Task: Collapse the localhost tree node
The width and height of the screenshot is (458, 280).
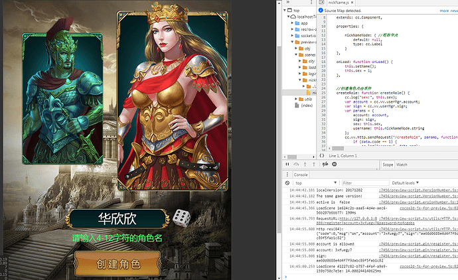Action: pos(288,17)
